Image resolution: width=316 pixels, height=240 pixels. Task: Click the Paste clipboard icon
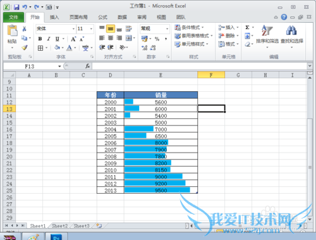coord(12,30)
